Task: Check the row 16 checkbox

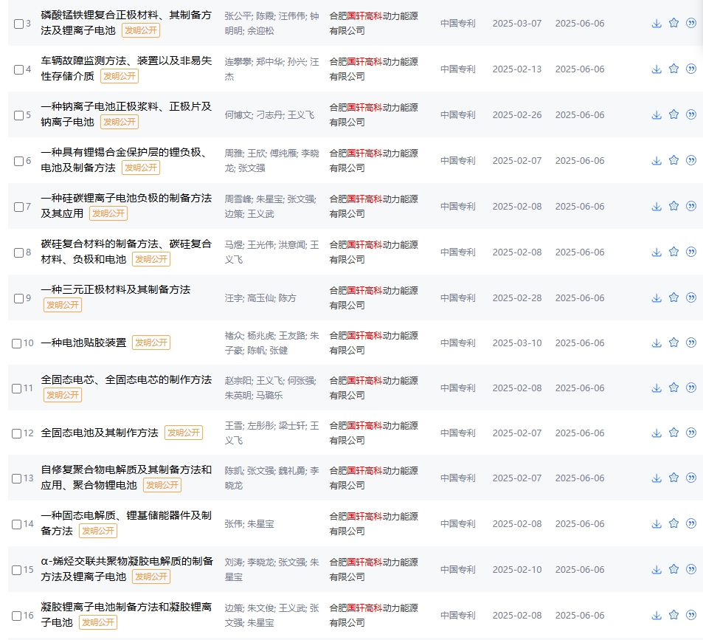Action: click(x=16, y=616)
